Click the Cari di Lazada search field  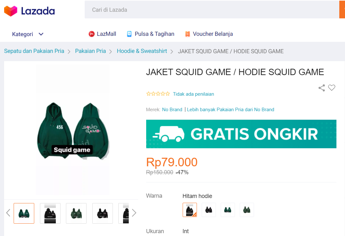[x=212, y=10]
